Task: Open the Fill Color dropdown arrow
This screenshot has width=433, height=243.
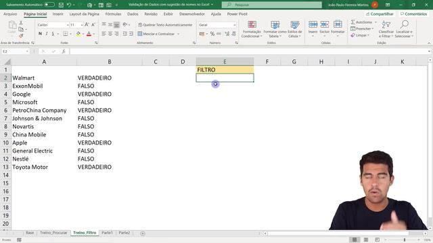Action: [83, 34]
